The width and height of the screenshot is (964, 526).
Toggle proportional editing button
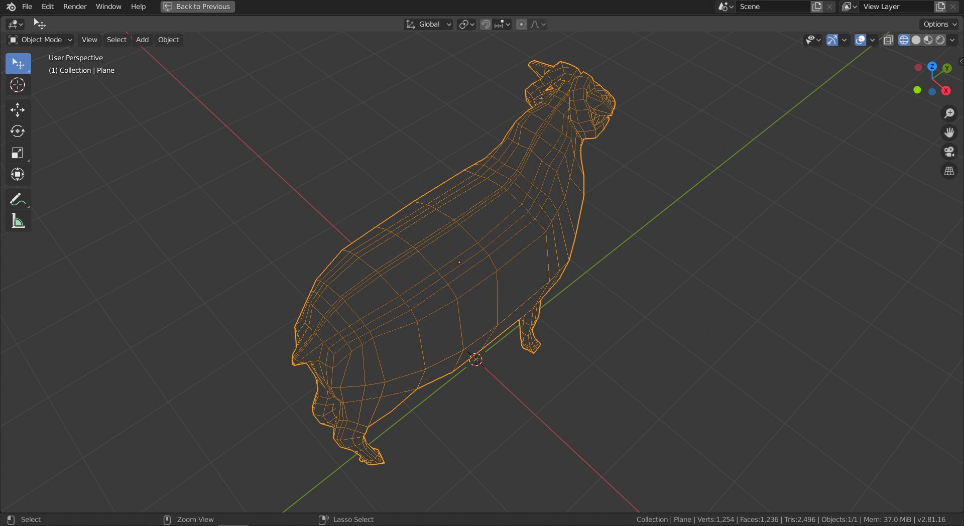[521, 24]
